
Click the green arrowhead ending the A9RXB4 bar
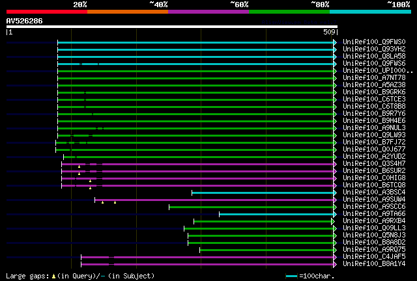[x=333, y=222]
